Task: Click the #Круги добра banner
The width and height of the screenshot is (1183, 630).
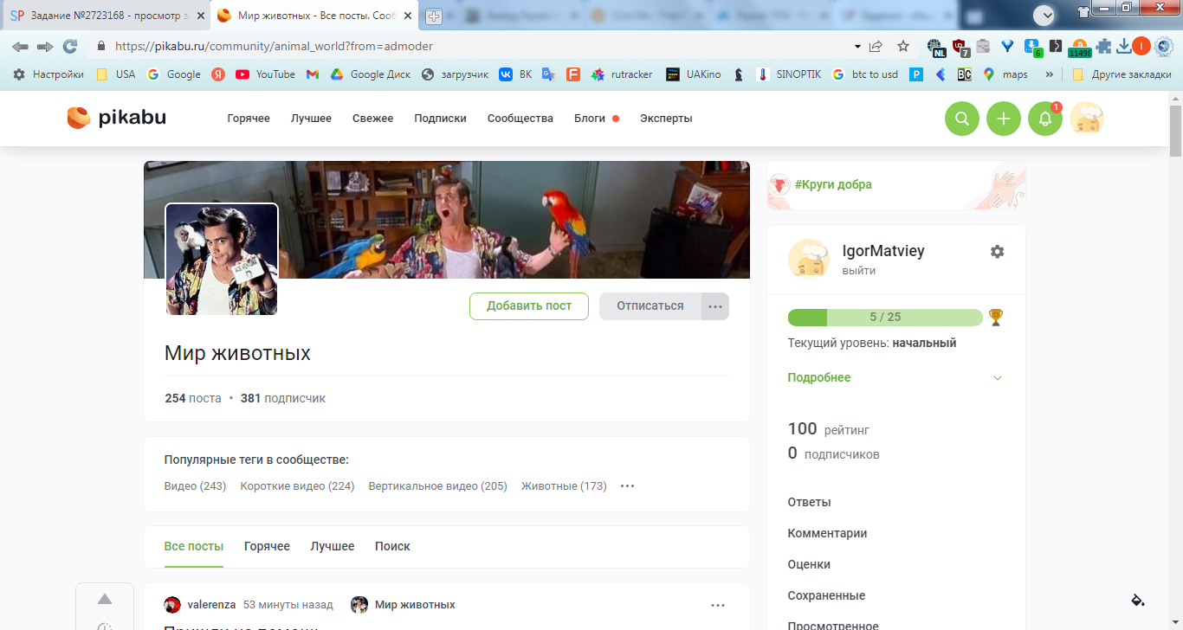Action: pos(896,184)
